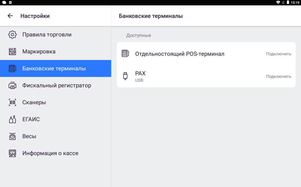This screenshot has width=301, height=187.
Task: Open Сканеры settings section
Action: [x=34, y=102]
